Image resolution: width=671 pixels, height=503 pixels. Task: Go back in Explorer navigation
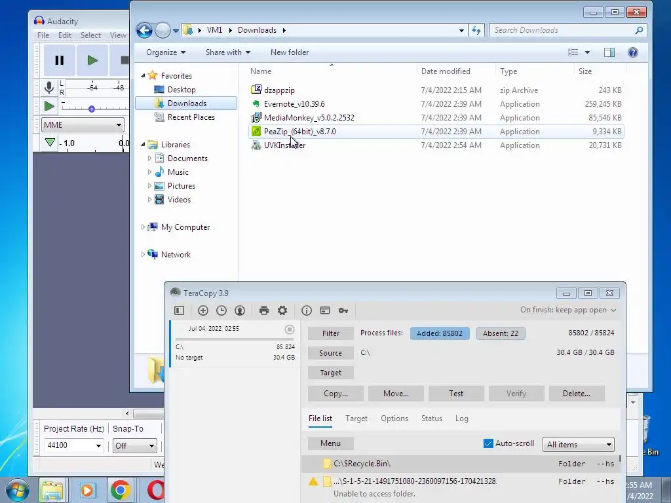[x=144, y=30]
